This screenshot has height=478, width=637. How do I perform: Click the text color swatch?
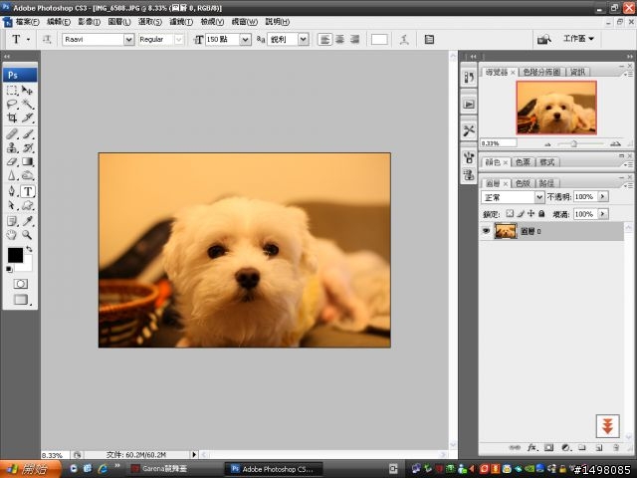(x=379, y=40)
